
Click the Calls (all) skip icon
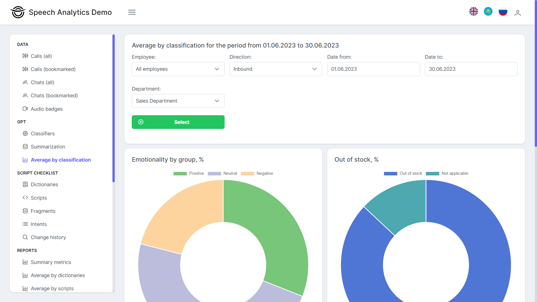(25, 56)
